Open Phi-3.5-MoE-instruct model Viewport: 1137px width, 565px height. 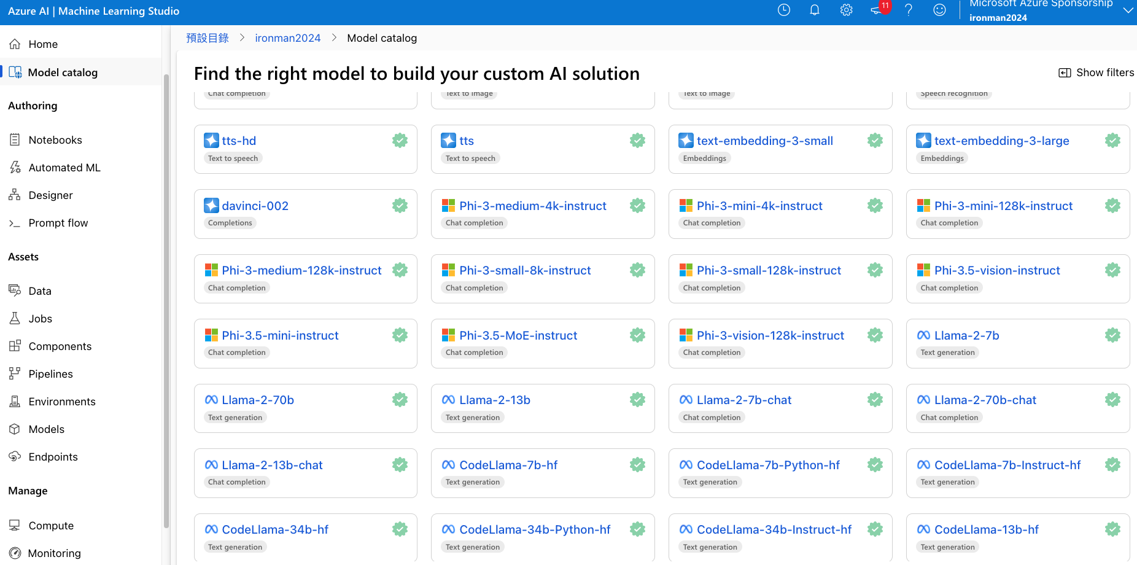click(518, 335)
